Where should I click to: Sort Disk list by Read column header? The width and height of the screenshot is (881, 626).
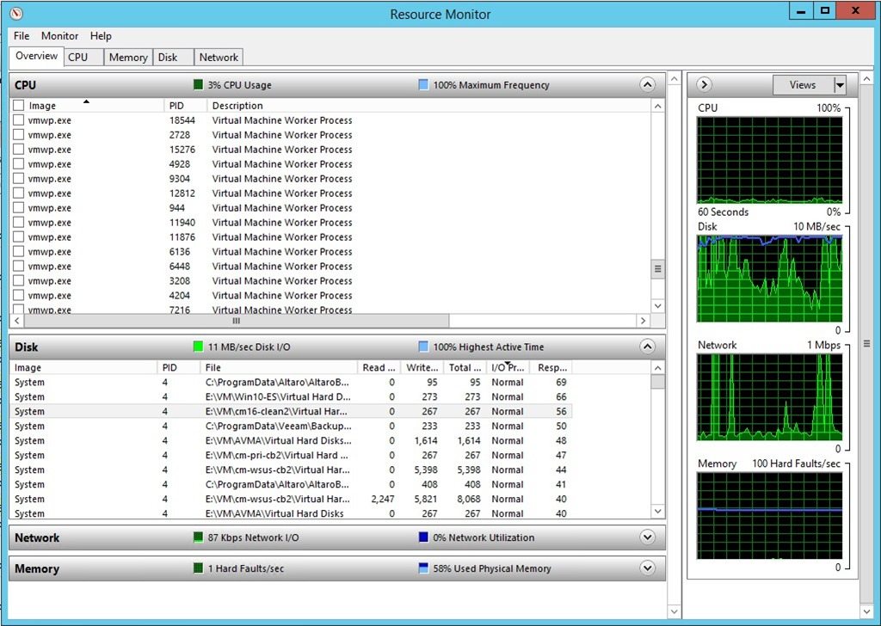379,368
